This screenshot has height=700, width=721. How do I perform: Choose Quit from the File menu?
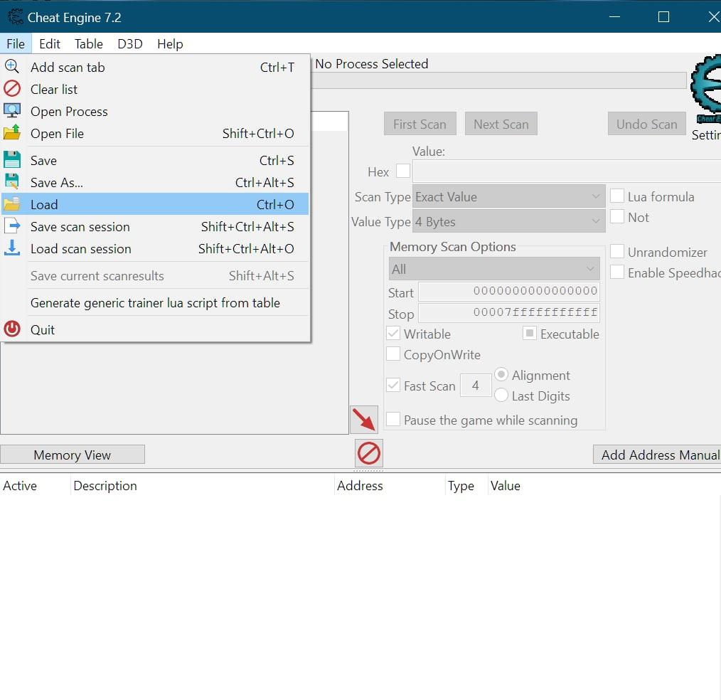click(x=155, y=330)
